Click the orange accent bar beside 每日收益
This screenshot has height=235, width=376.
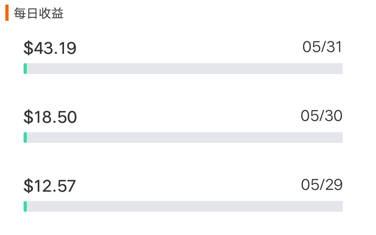[x=7, y=13]
